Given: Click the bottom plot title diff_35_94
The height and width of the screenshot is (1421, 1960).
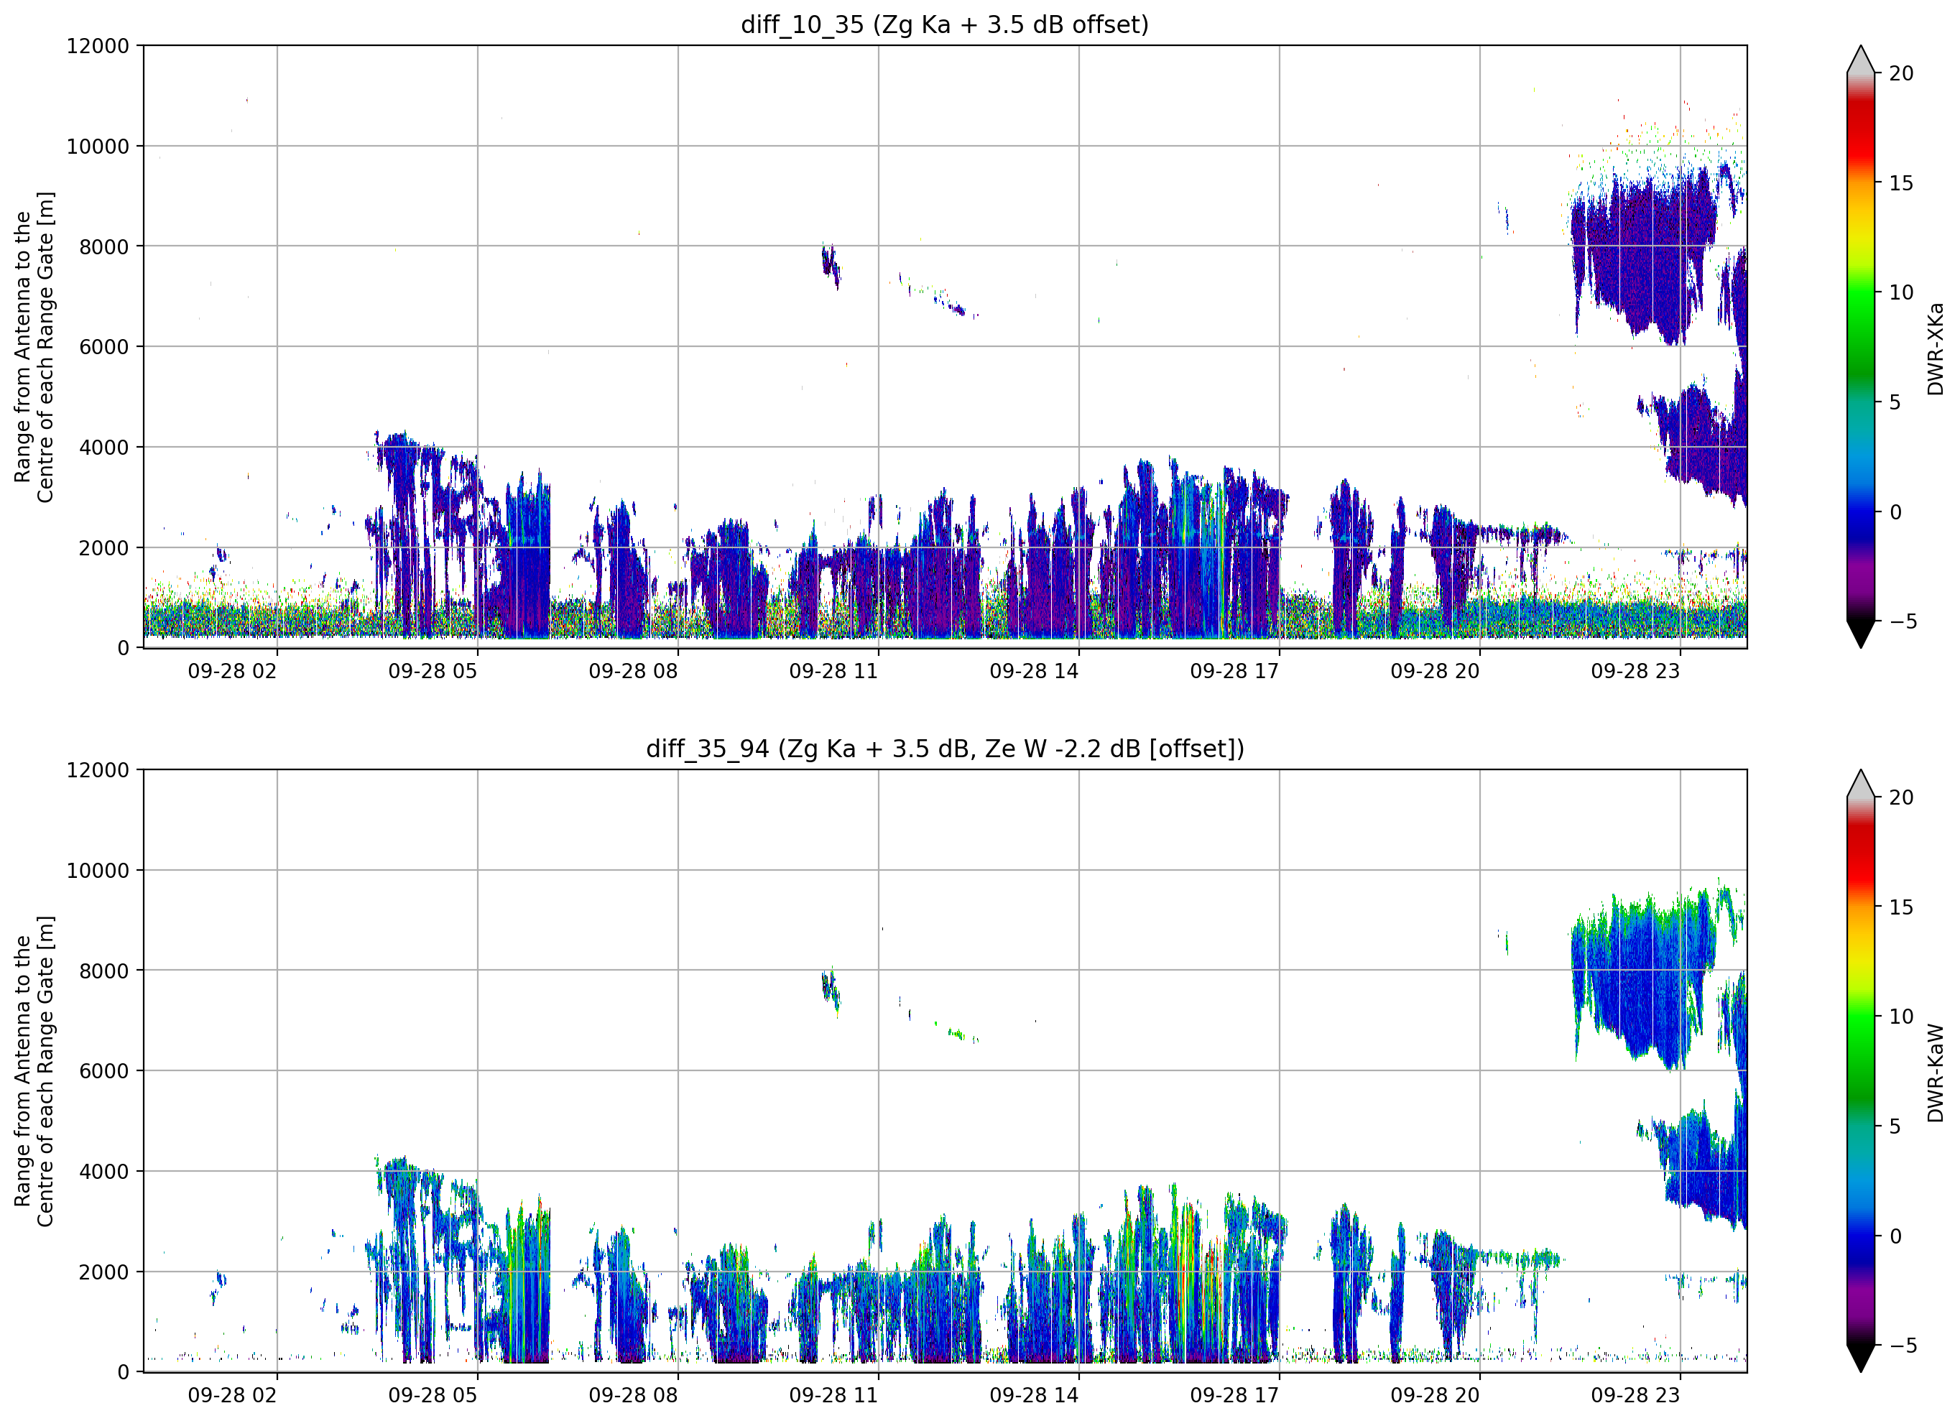Looking at the screenshot, I should click(945, 749).
